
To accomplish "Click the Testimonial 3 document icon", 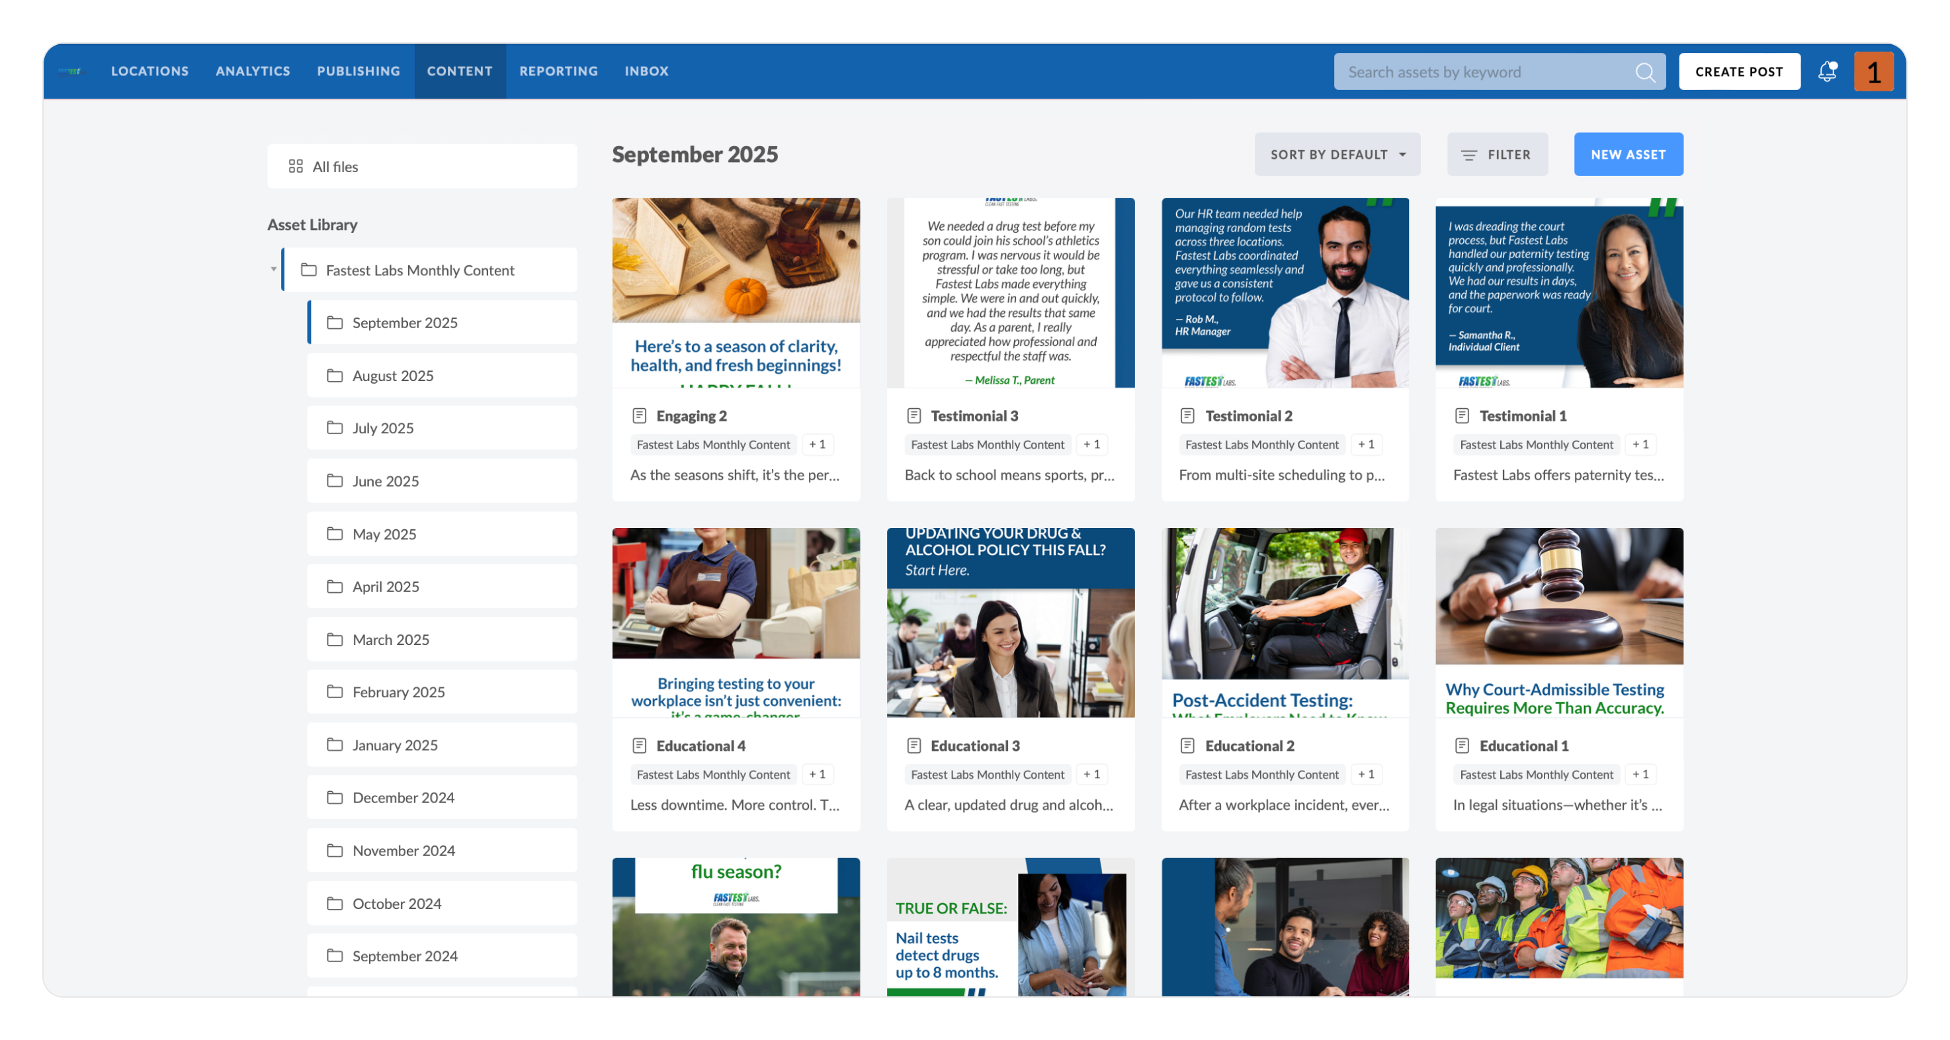I will 913,415.
